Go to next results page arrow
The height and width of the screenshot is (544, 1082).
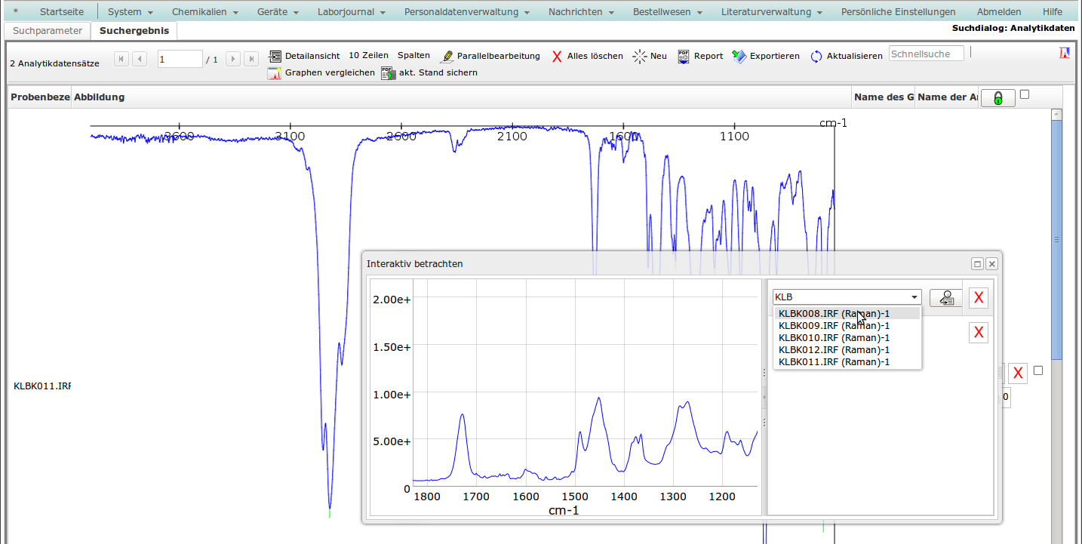pyautogui.click(x=233, y=59)
